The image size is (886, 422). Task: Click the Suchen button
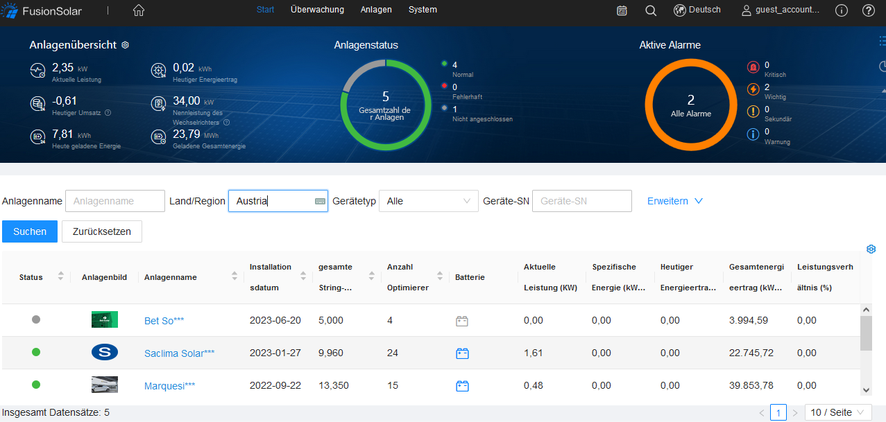tap(30, 231)
